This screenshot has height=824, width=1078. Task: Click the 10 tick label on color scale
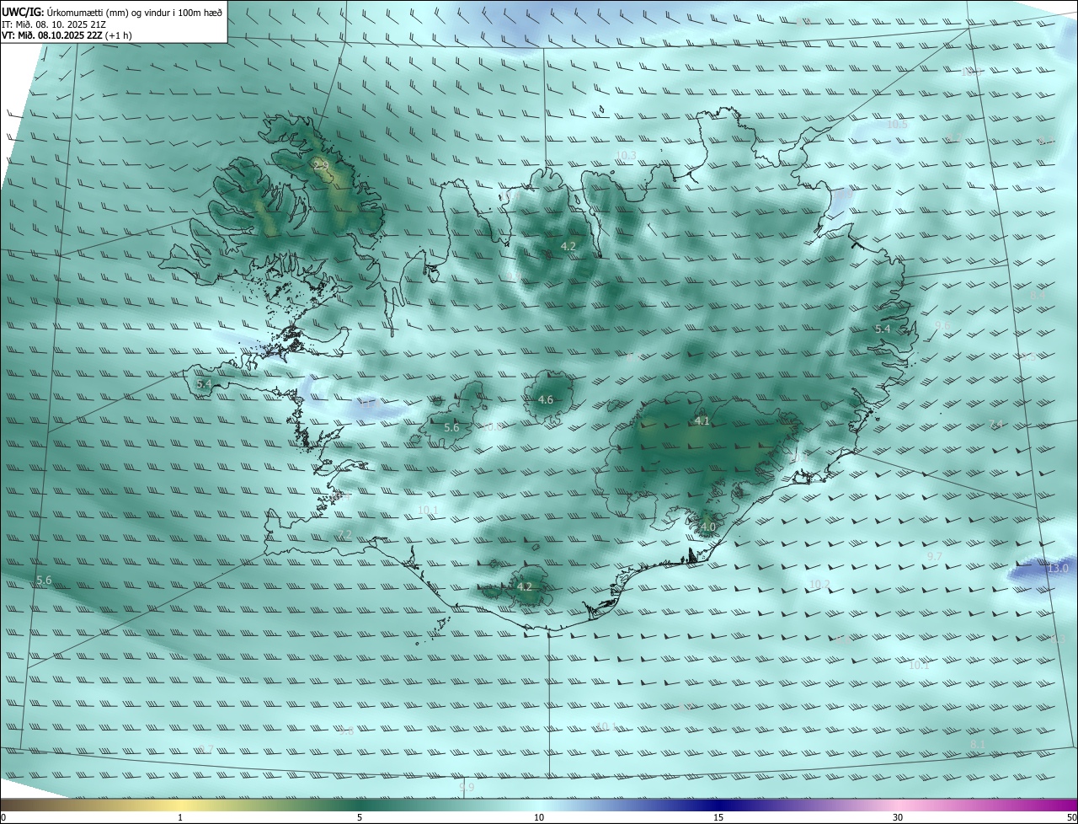539,817
